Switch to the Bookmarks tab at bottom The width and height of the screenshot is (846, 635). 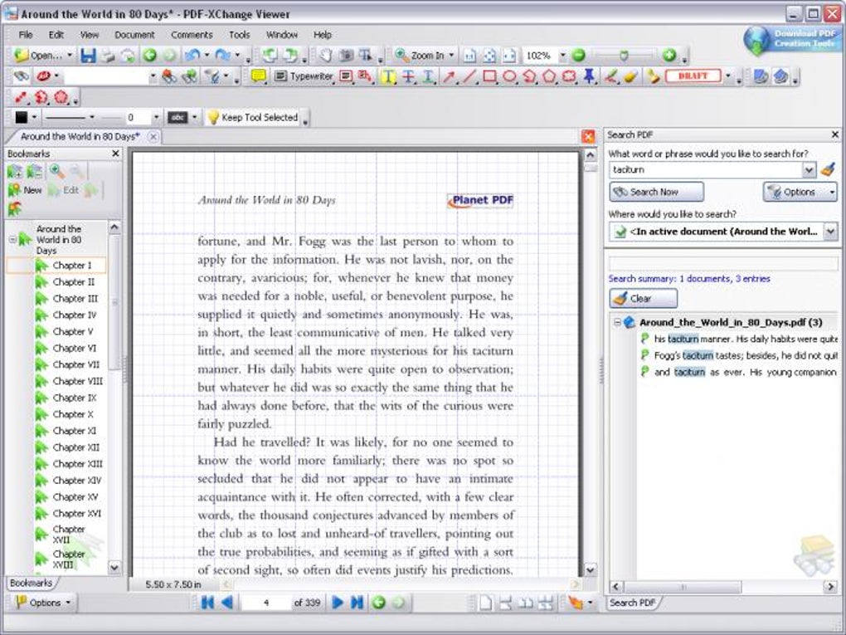coord(30,584)
